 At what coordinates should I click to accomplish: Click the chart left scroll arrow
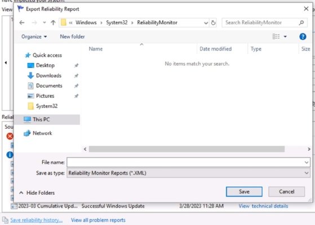[x=6, y=63]
